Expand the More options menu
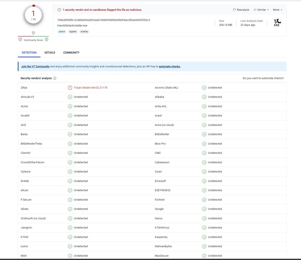 [277, 10]
